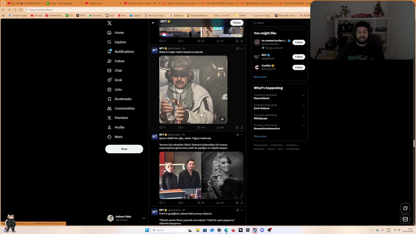416x234 pixels.
Task: Click the X search field
Action: click(279, 23)
